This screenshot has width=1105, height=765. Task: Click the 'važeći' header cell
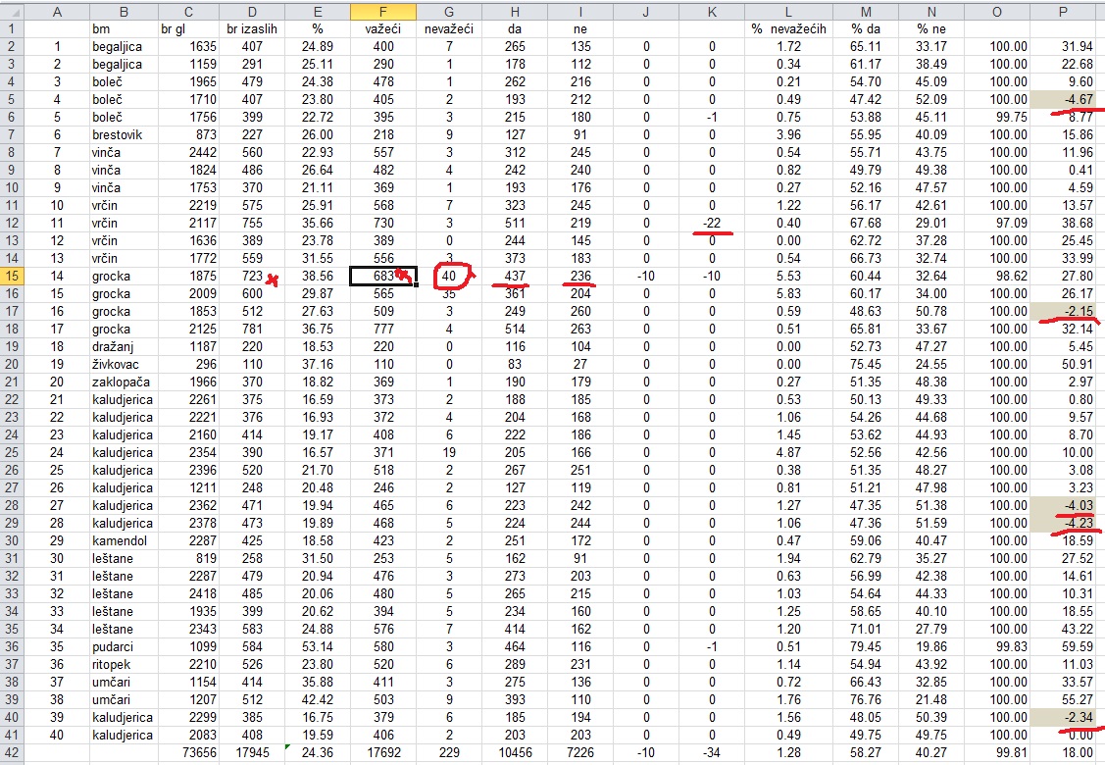(x=383, y=29)
